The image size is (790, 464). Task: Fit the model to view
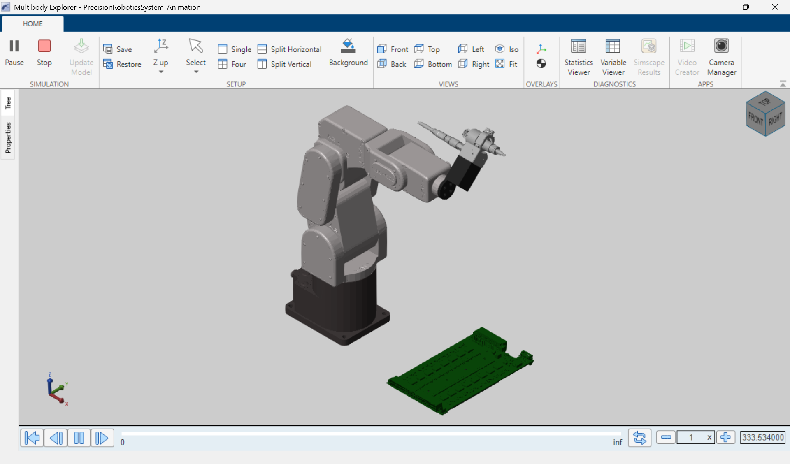click(x=506, y=64)
